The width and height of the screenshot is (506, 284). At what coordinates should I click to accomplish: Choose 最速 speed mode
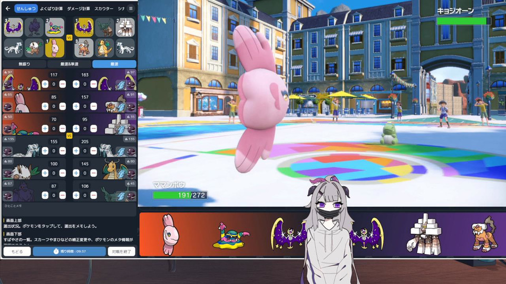pos(114,64)
